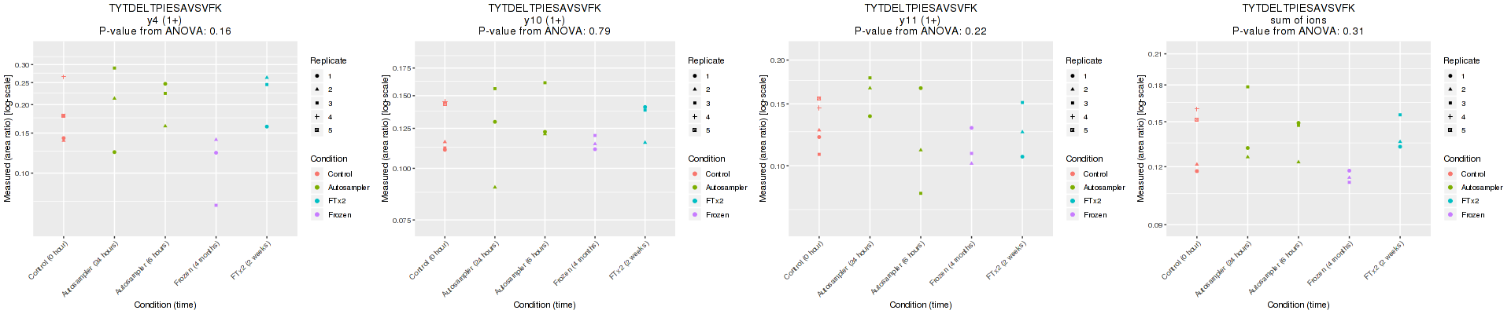The image size is (1511, 314).
Task: Click "Condition (time)" axis title under y10 plot
Action: 544,305
